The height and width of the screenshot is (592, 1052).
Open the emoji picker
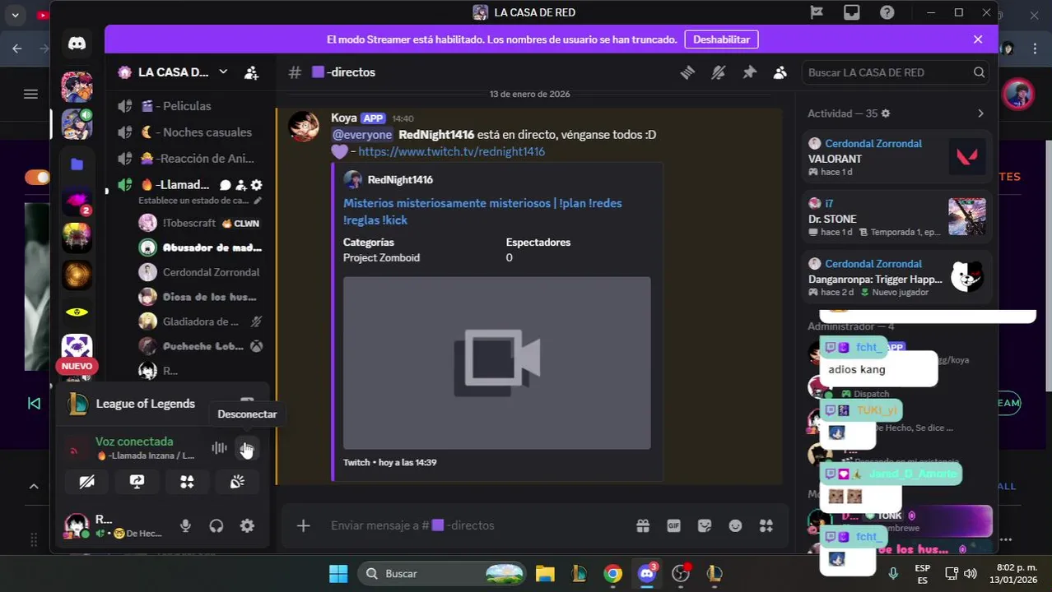point(735,525)
